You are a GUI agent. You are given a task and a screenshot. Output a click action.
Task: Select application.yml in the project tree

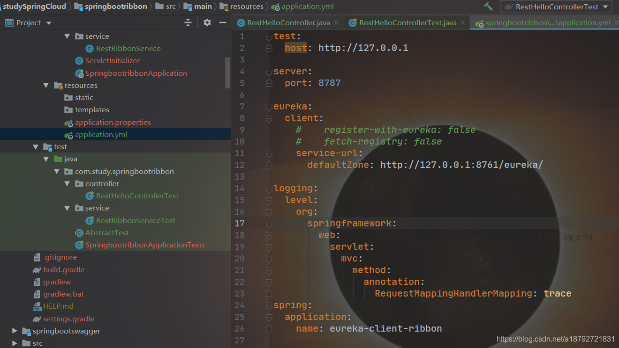[115, 134]
